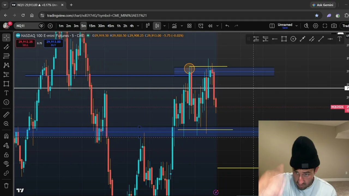Open the TradingView user profile avatar

tap(6, 26)
